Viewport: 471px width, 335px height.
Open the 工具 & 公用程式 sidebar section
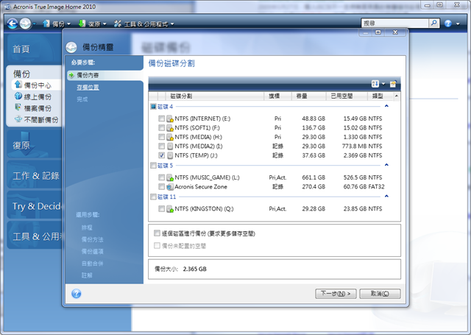pyautogui.click(x=36, y=236)
